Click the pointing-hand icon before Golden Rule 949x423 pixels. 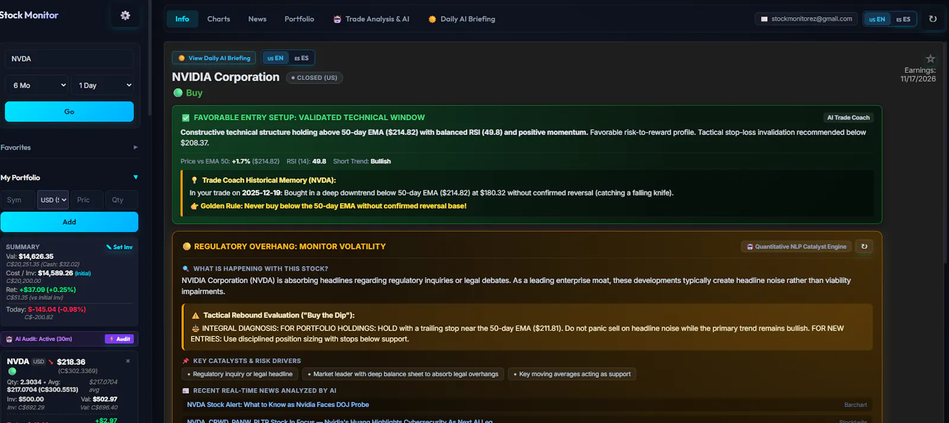194,206
